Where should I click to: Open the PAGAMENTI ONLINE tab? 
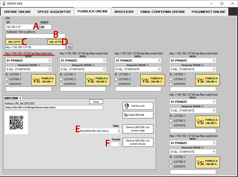(x=208, y=12)
